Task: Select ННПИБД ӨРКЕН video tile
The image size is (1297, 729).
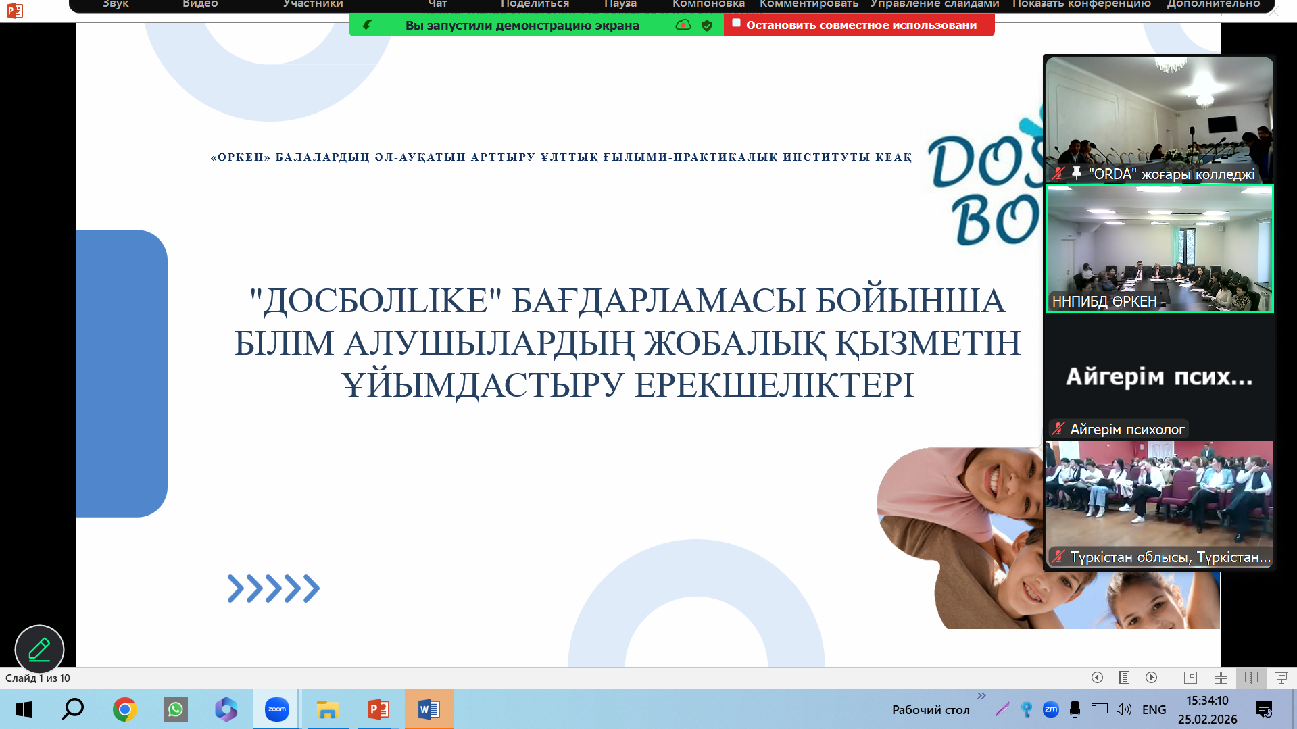Action: pos(1159,249)
